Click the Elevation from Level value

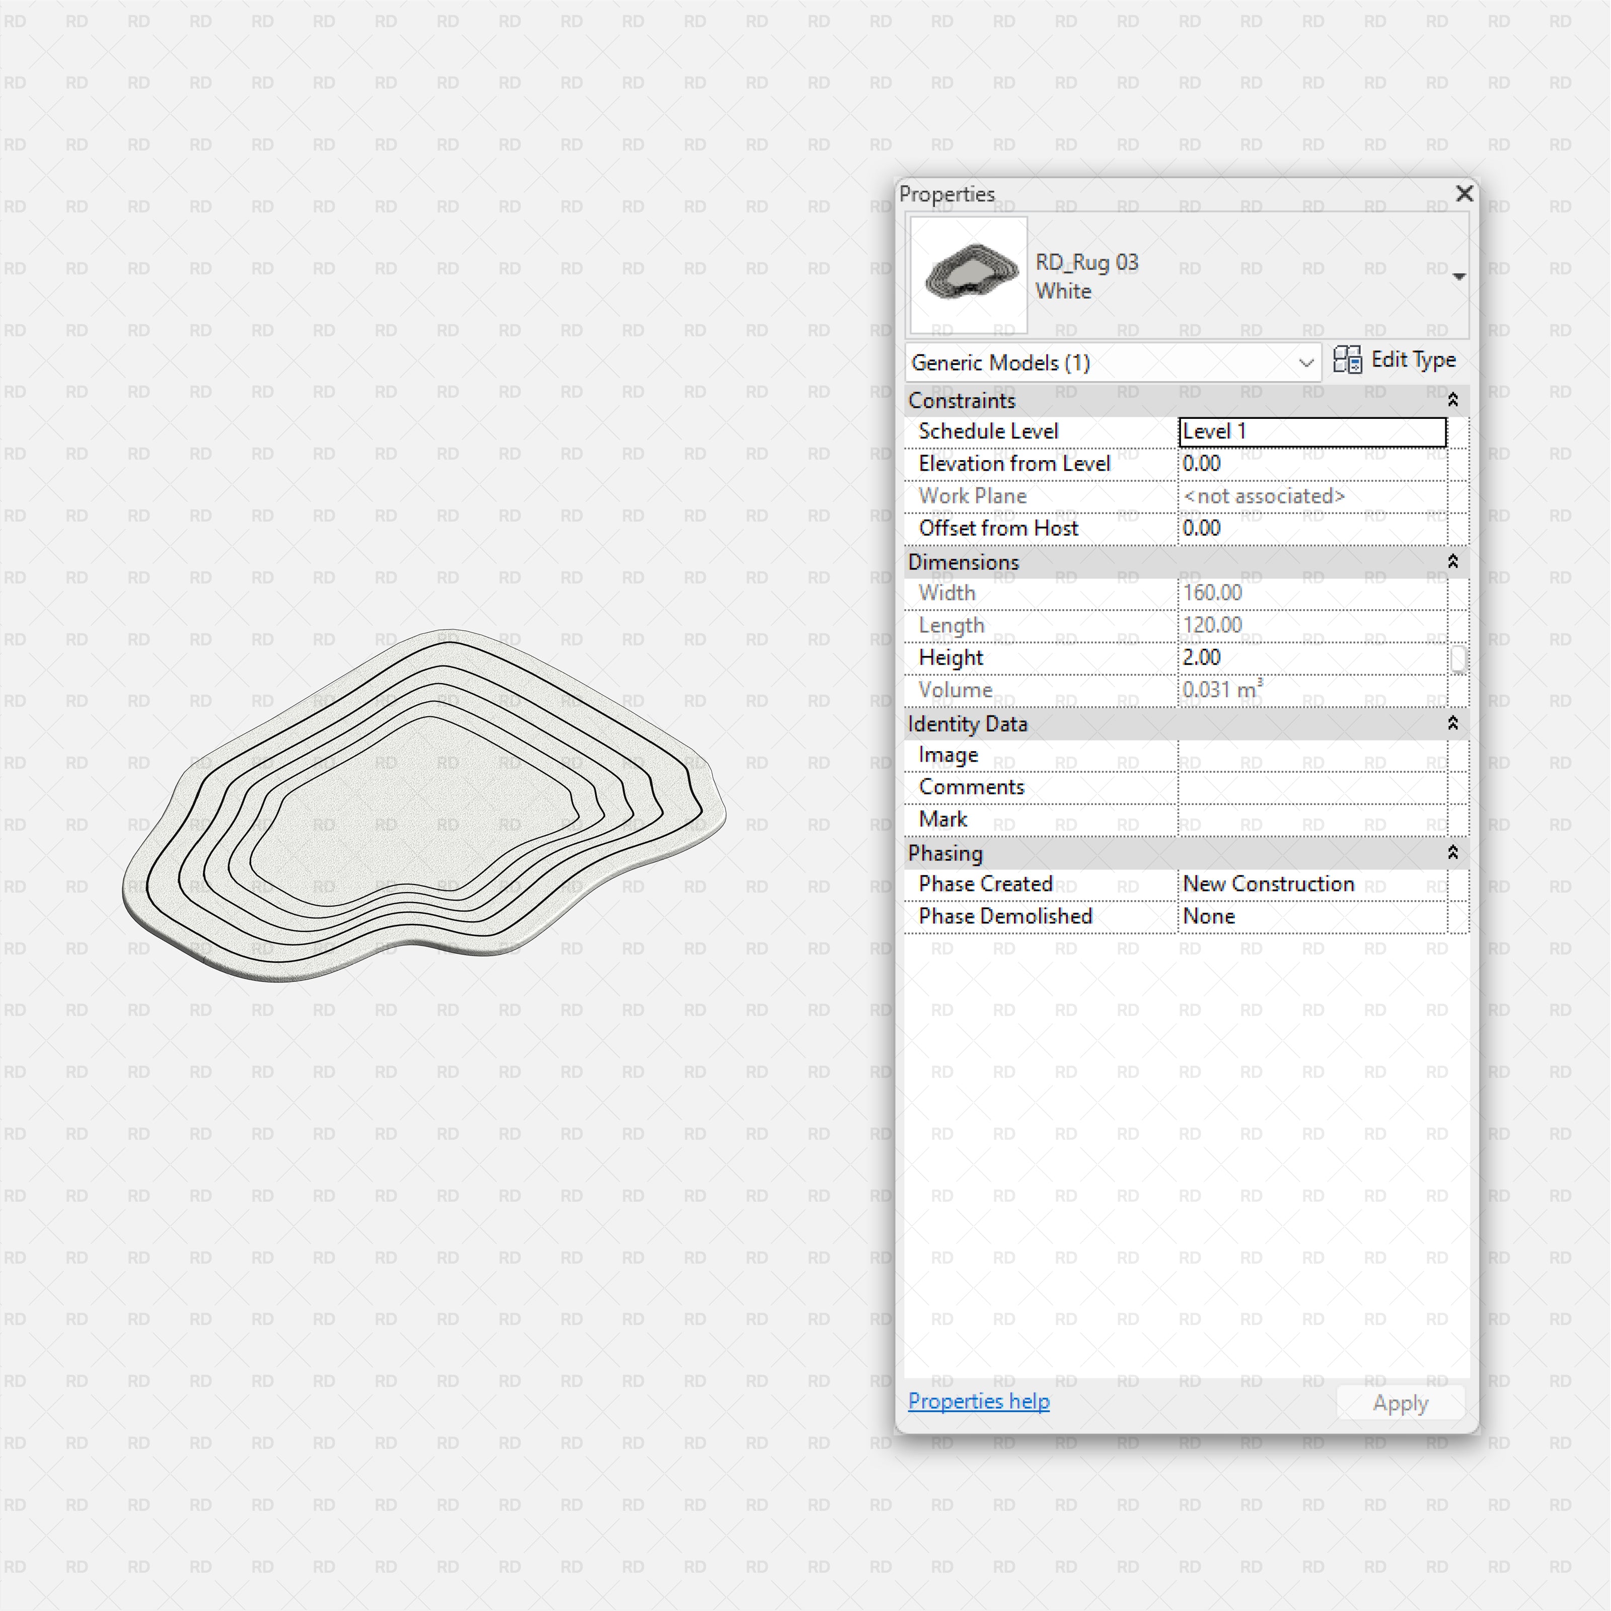click(x=1311, y=464)
